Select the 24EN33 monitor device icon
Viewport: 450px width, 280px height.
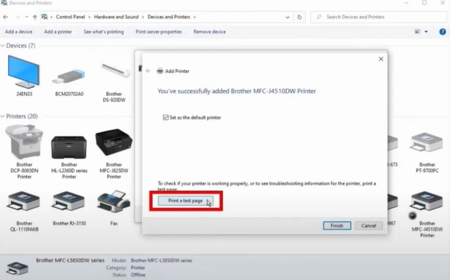click(x=24, y=72)
